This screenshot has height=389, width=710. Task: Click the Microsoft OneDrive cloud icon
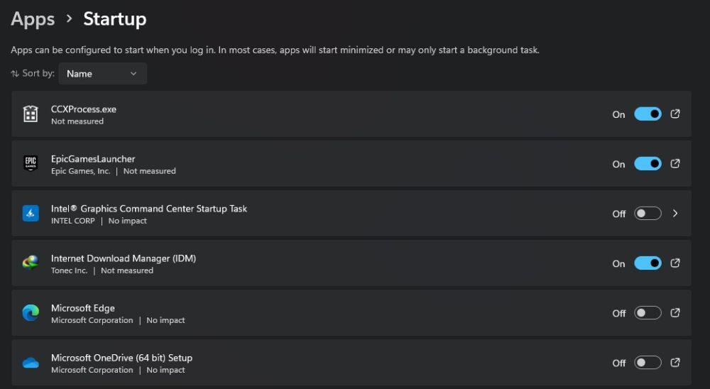(x=31, y=363)
